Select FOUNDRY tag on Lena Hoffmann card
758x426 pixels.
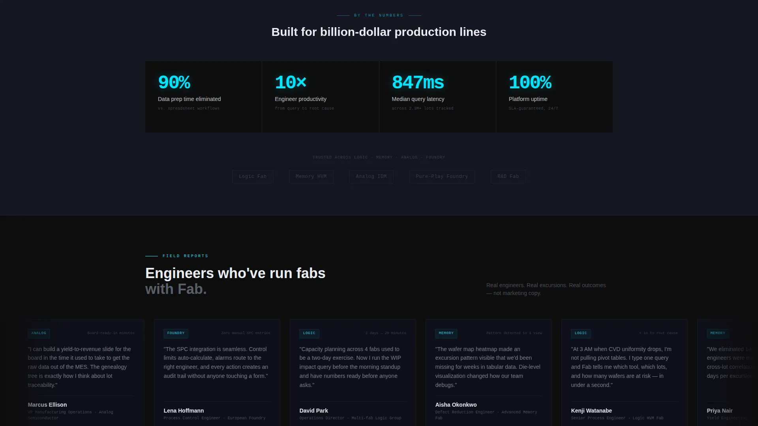(176, 333)
